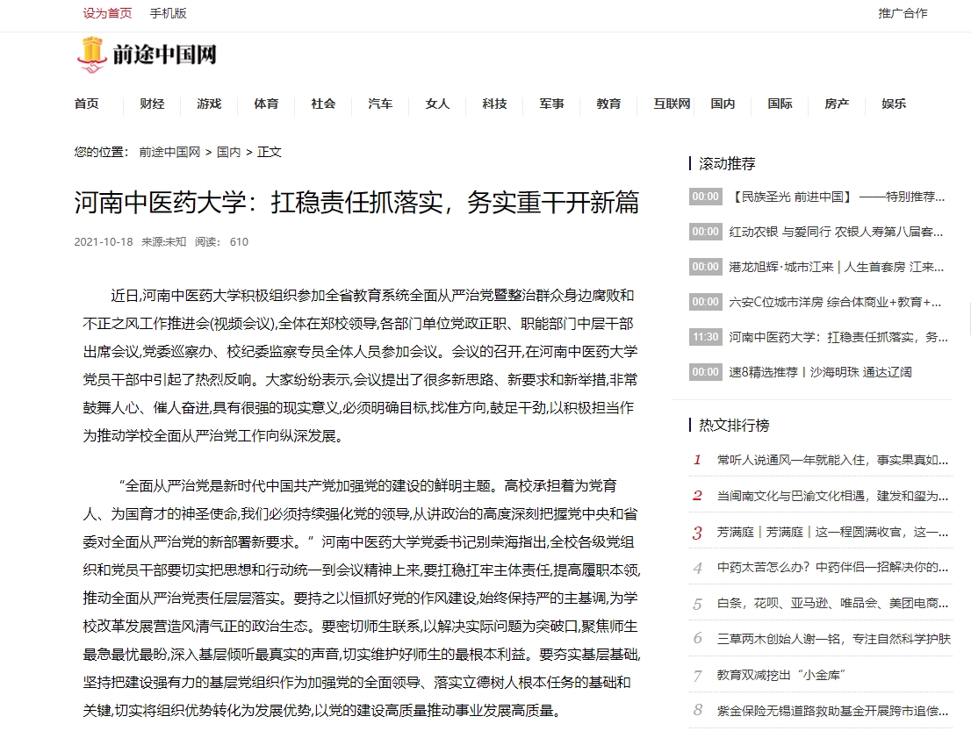971x731 pixels.
Task: Open the 中药太苦怎么办 hot article
Action: point(832,567)
